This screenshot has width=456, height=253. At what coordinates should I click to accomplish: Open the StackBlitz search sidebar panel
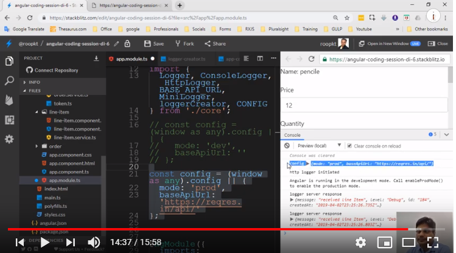click(x=9, y=80)
